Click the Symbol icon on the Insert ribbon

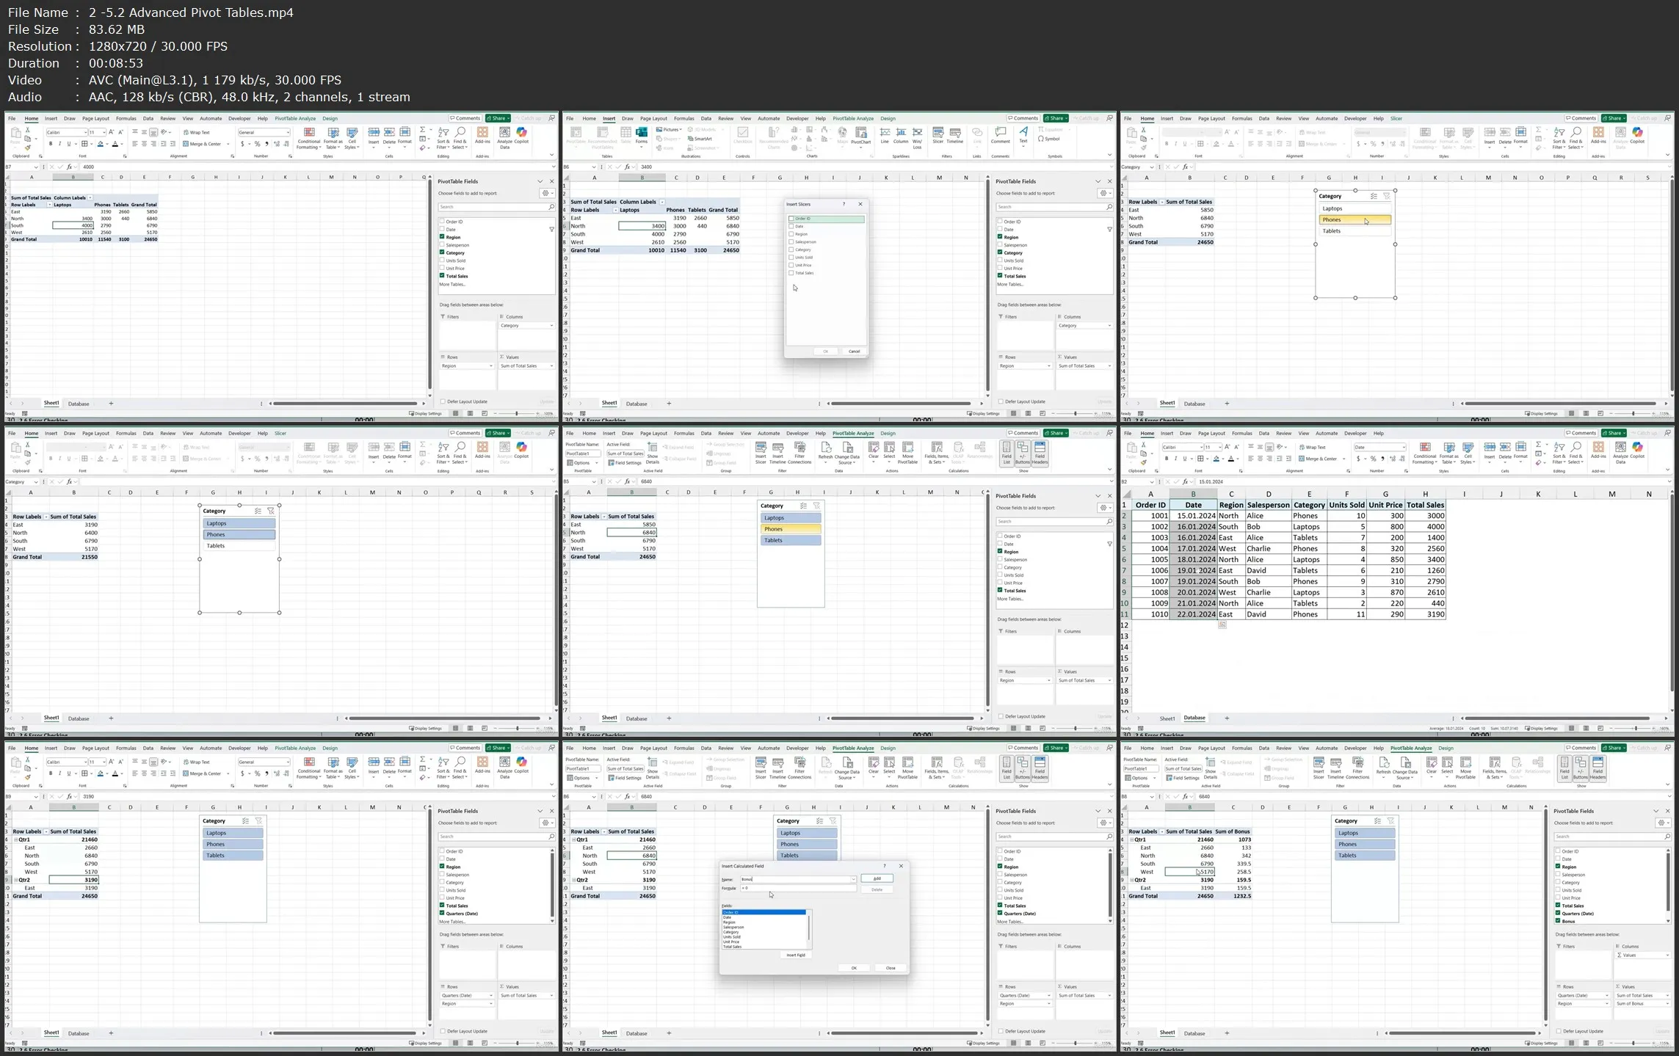point(1049,139)
